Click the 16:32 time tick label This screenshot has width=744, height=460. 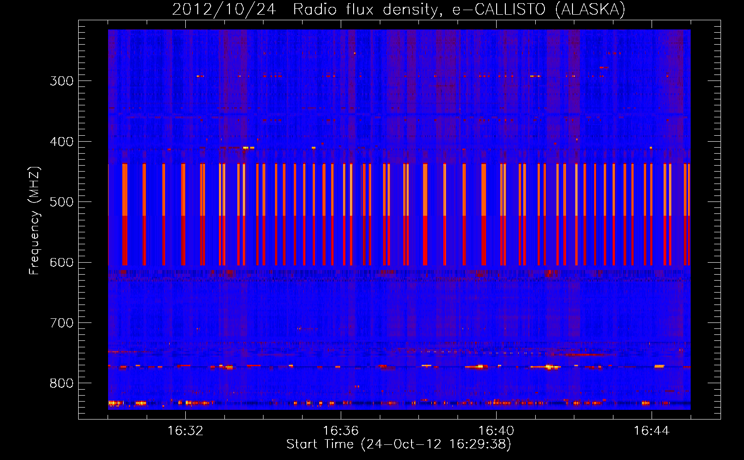tap(185, 431)
